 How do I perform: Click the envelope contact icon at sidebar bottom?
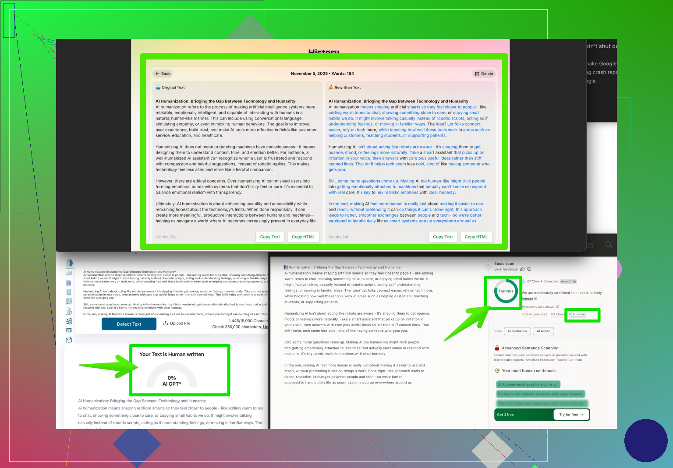(69, 340)
